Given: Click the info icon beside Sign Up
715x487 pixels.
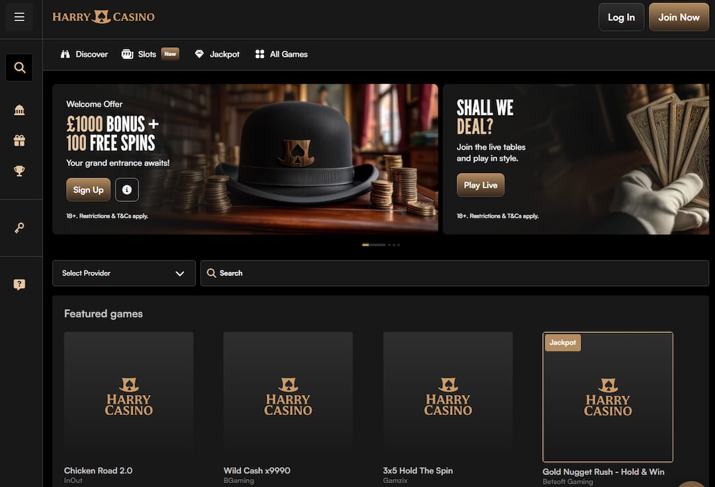Looking at the screenshot, I should point(126,189).
